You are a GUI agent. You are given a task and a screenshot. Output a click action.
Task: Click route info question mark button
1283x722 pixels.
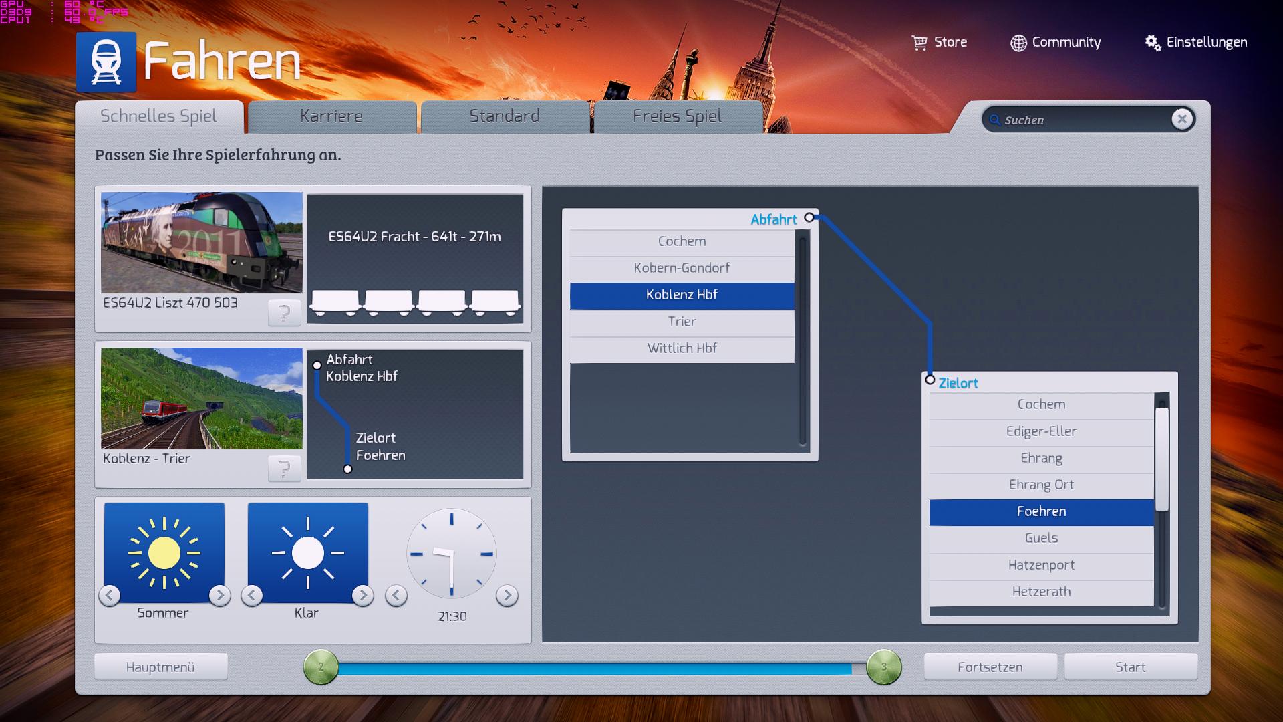click(284, 468)
